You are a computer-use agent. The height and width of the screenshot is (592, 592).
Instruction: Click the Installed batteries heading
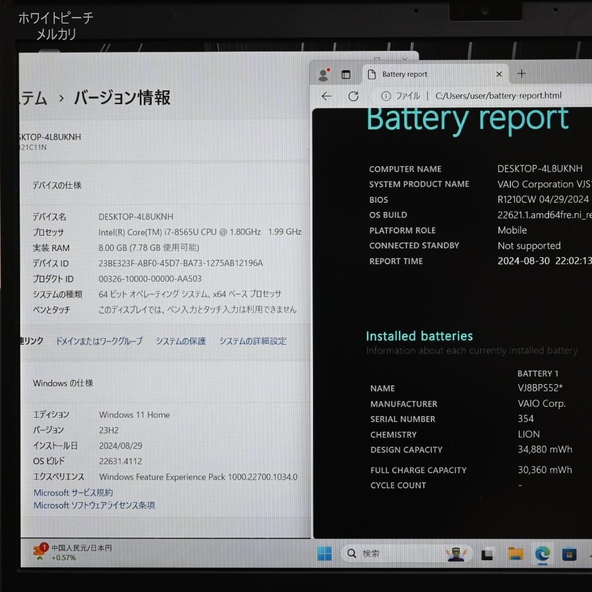point(419,336)
